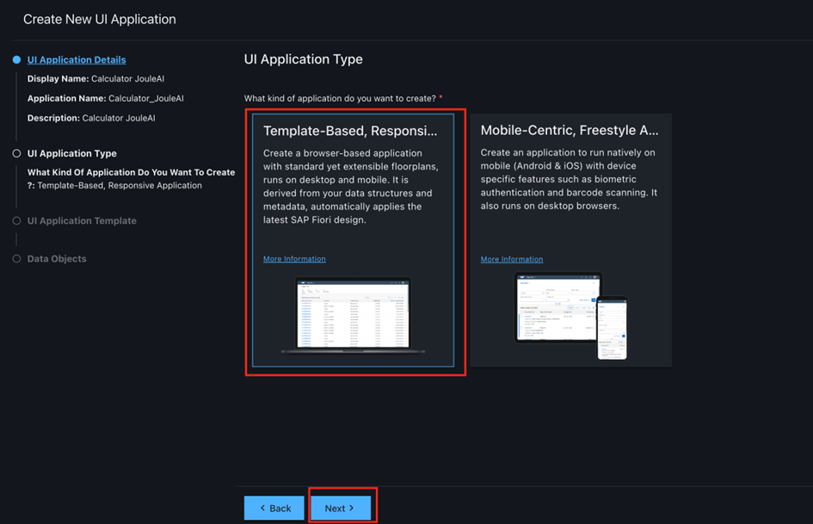Click the filled blue circle beside UI Application Details

click(x=16, y=60)
